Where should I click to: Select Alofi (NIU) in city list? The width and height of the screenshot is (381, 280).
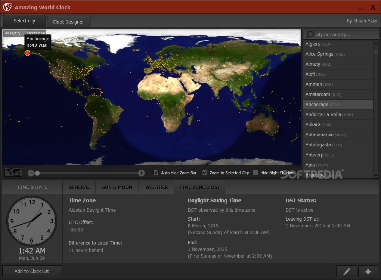(x=338, y=74)
